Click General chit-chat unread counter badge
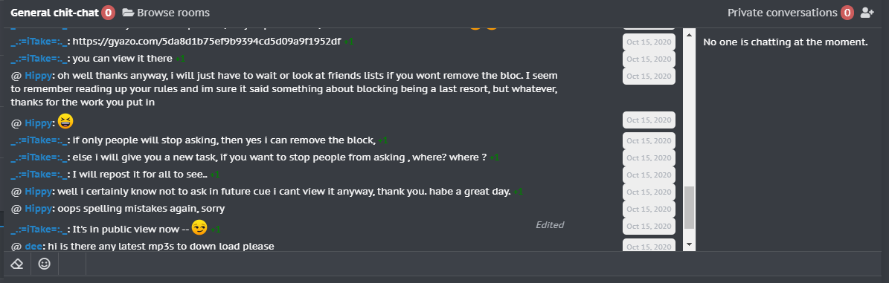 109,13
